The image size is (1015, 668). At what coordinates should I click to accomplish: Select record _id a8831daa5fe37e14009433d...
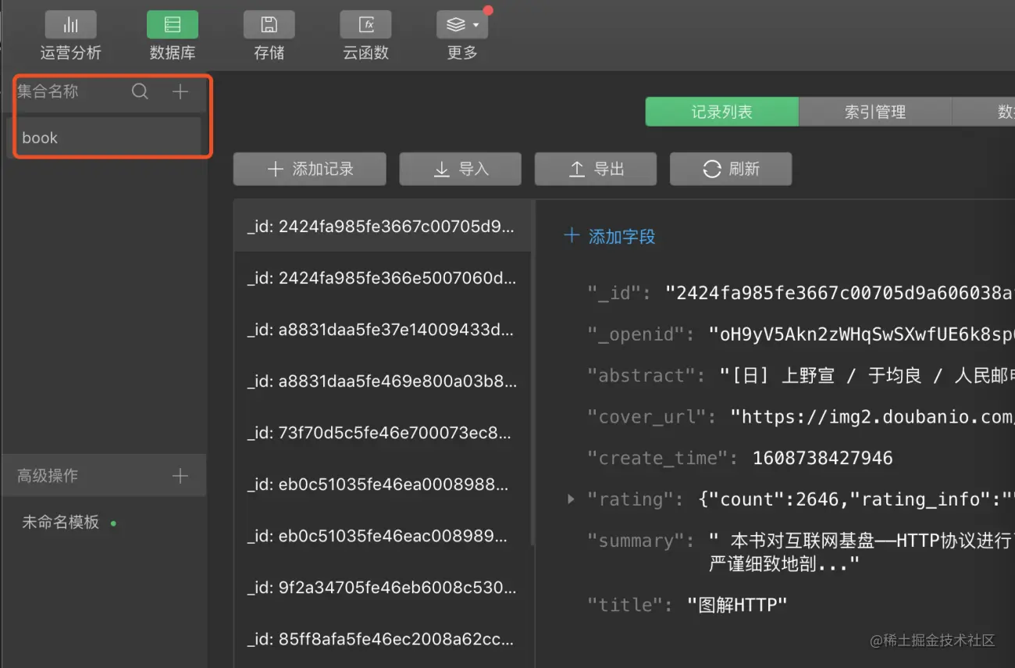[383, 330]
